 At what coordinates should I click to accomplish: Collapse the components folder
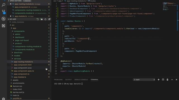13,31
